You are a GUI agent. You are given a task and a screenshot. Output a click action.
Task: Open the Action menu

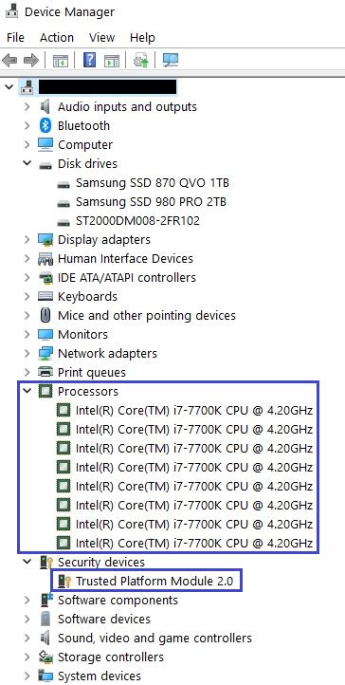57,38
